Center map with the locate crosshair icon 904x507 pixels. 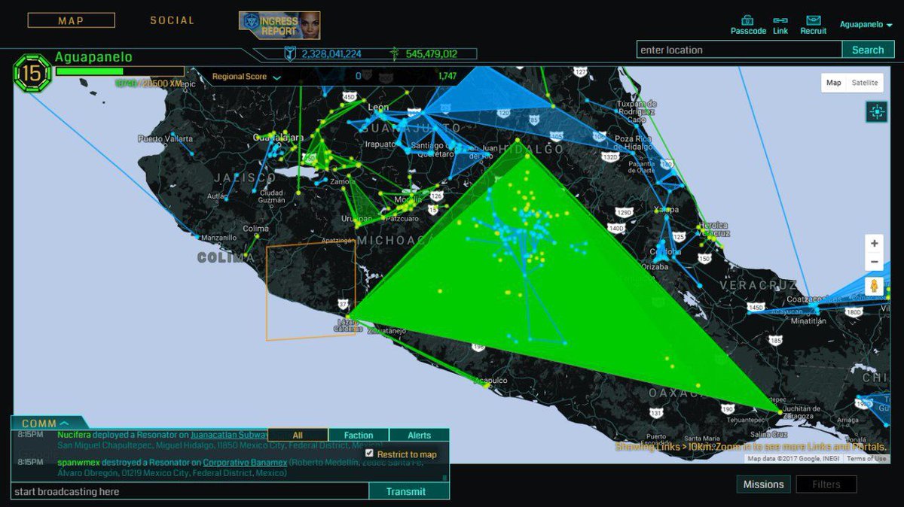point(876,112)
